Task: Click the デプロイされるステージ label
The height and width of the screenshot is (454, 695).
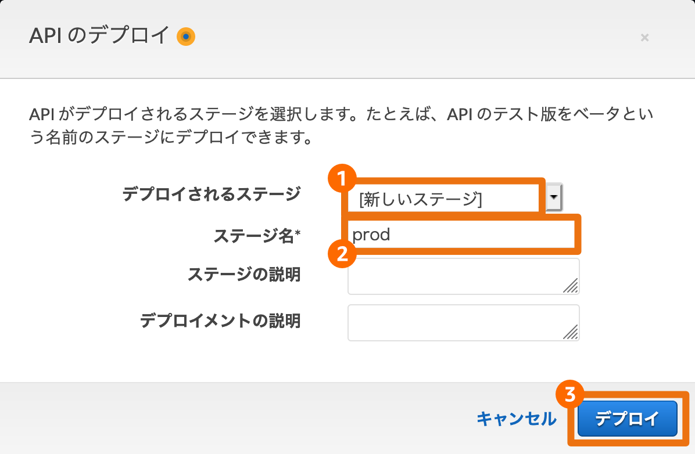Action: tap(212, 194)
